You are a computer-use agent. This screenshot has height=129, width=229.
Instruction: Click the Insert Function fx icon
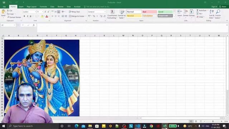click(34, 25)
